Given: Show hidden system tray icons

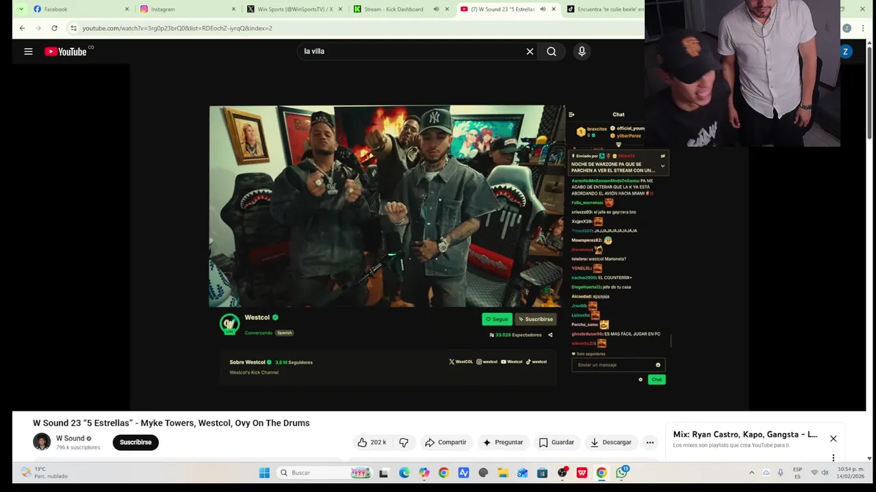Looking at the screenshot, I should click(x=751, y=472).
